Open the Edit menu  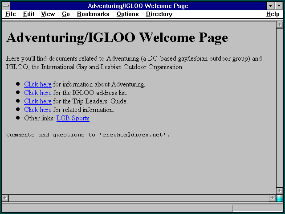point(28,14)
